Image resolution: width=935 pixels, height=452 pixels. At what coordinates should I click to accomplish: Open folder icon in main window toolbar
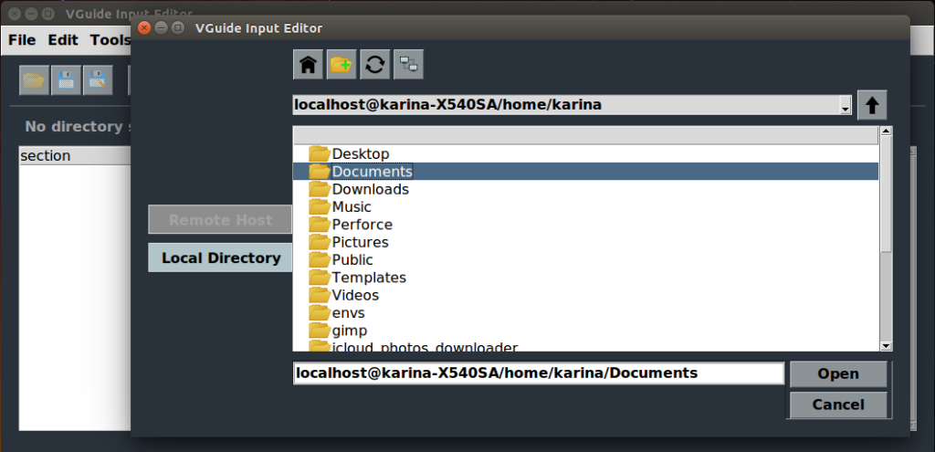(34, 80)
